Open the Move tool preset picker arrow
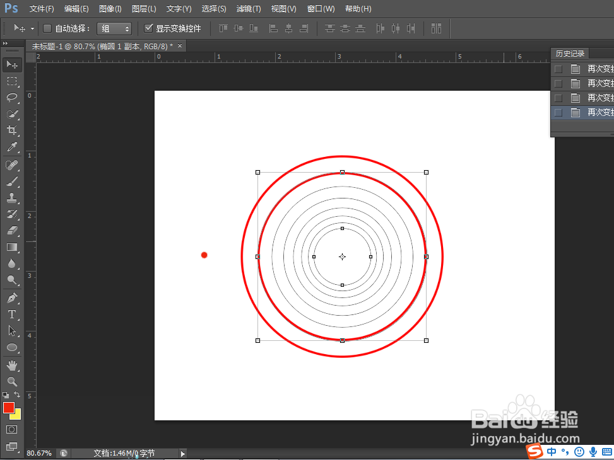Viewport: 614px width, 460px height. pos(32,28)
